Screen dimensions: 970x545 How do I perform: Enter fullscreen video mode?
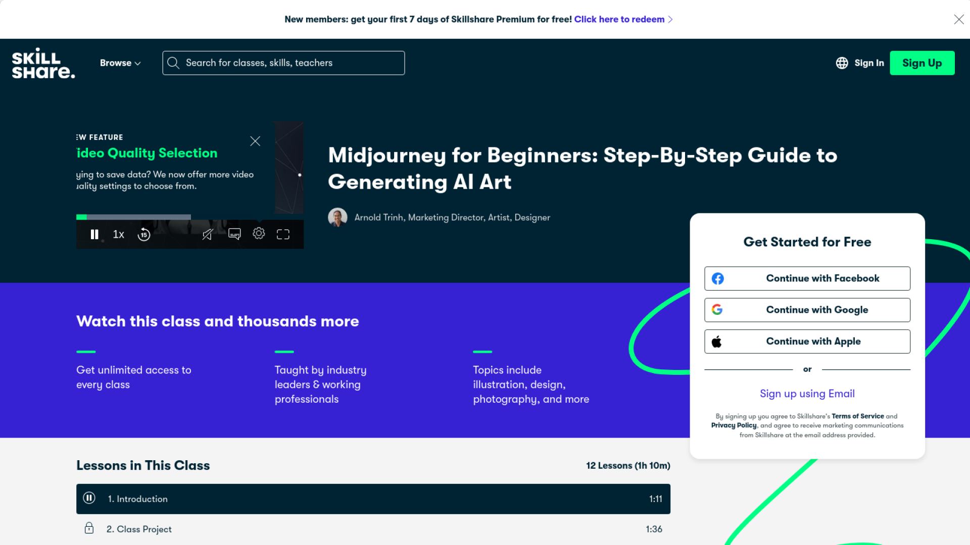pos(283,235)
